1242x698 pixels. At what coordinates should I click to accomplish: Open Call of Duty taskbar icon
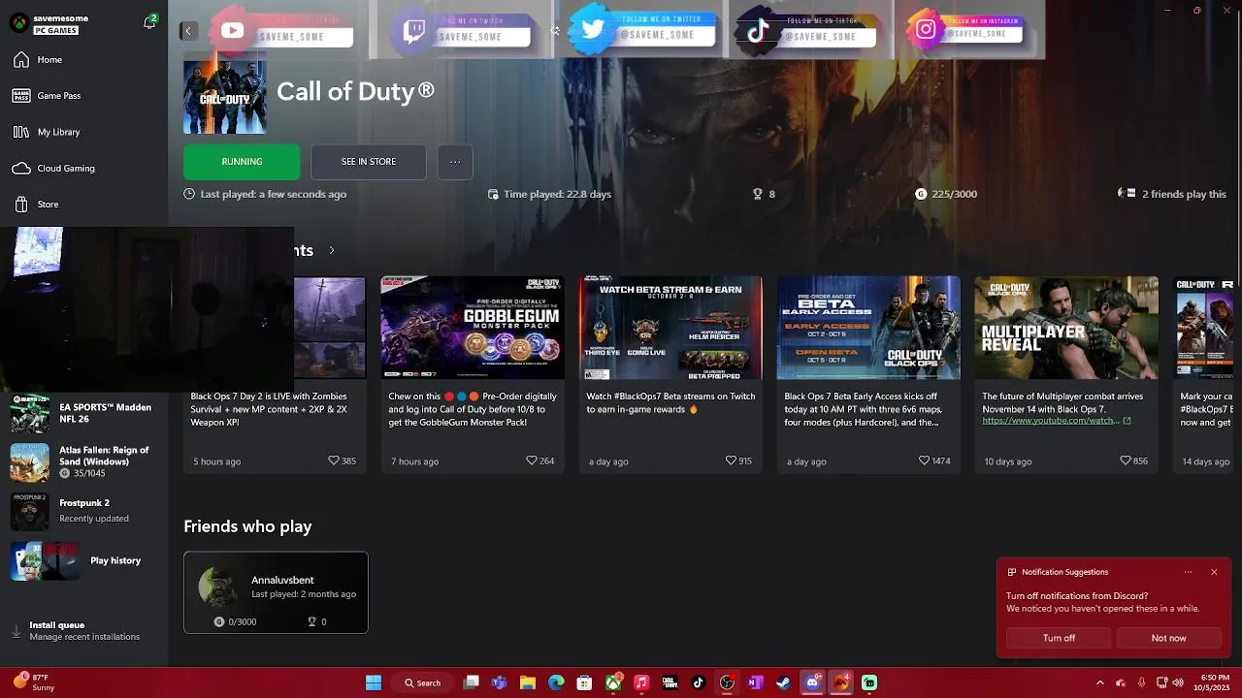pos(670,682)
